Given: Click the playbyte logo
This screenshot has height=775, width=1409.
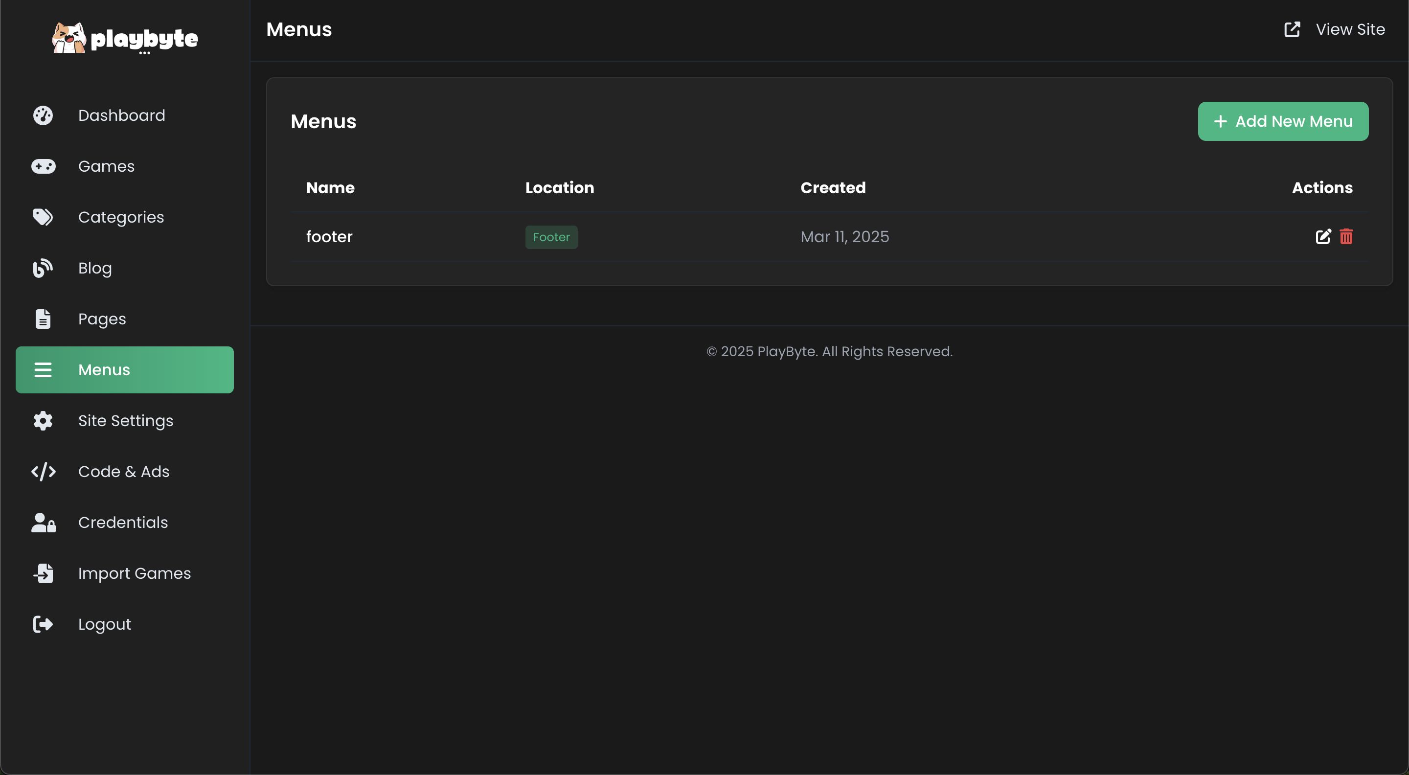Looking at the screenshot, I should [125, 38].
